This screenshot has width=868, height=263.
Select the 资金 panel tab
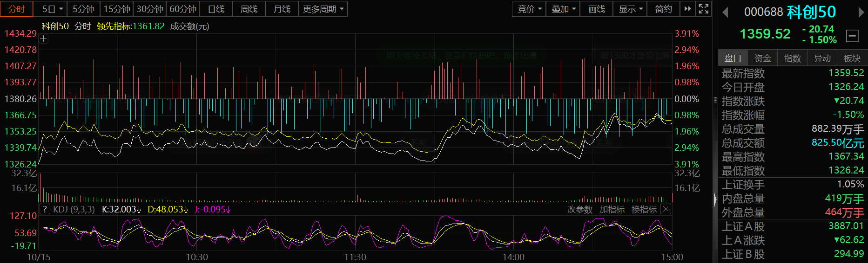pyautogui.click(x=763, y=58)
